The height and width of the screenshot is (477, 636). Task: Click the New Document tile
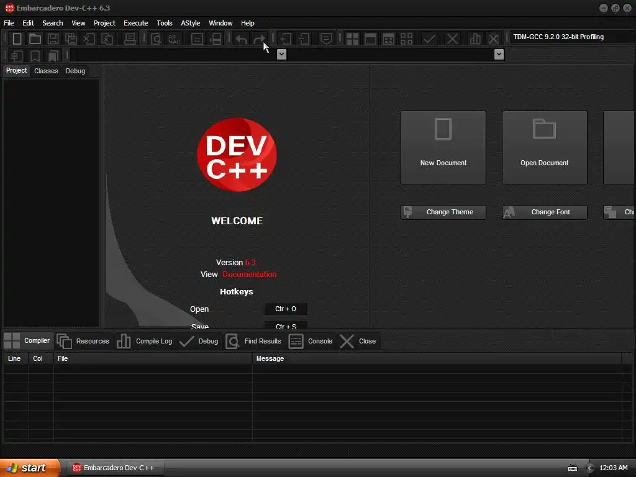443,148
